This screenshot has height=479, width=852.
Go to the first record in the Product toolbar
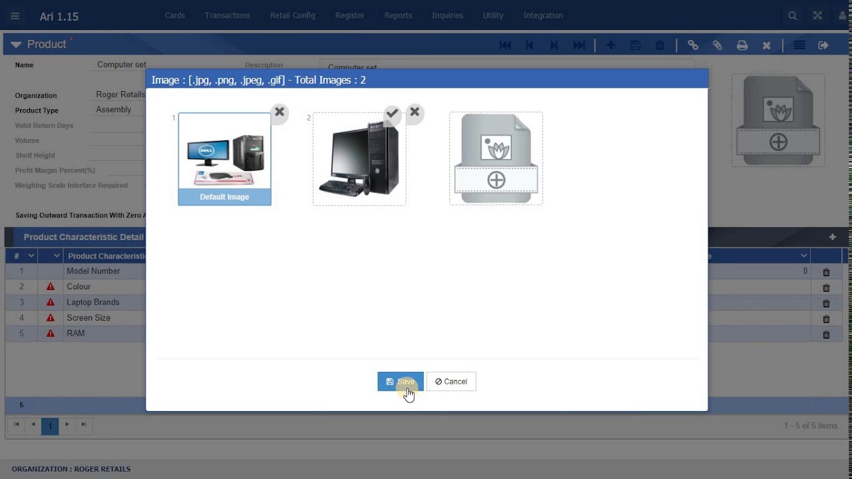pos(505,45)
